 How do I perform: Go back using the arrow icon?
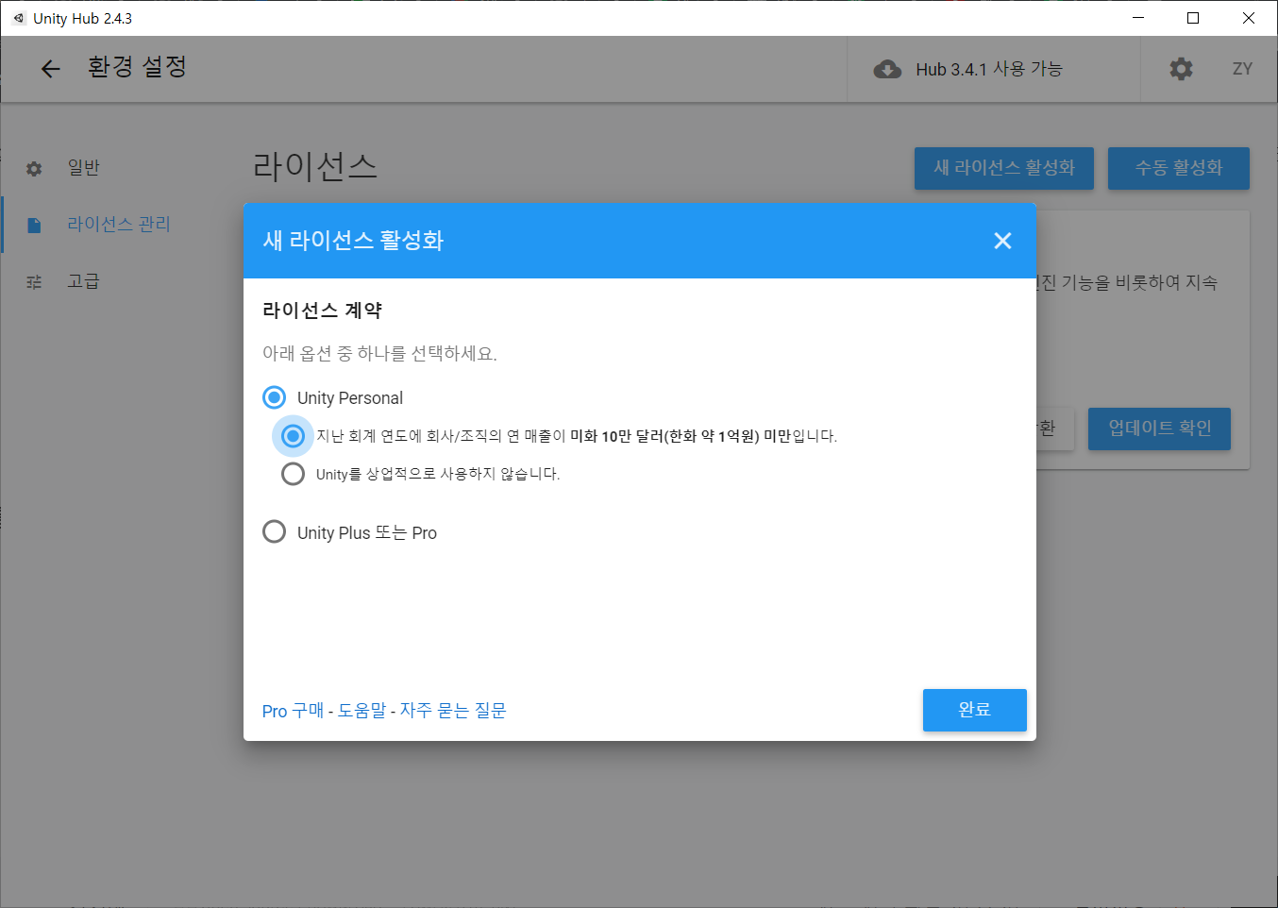[50, 68]
